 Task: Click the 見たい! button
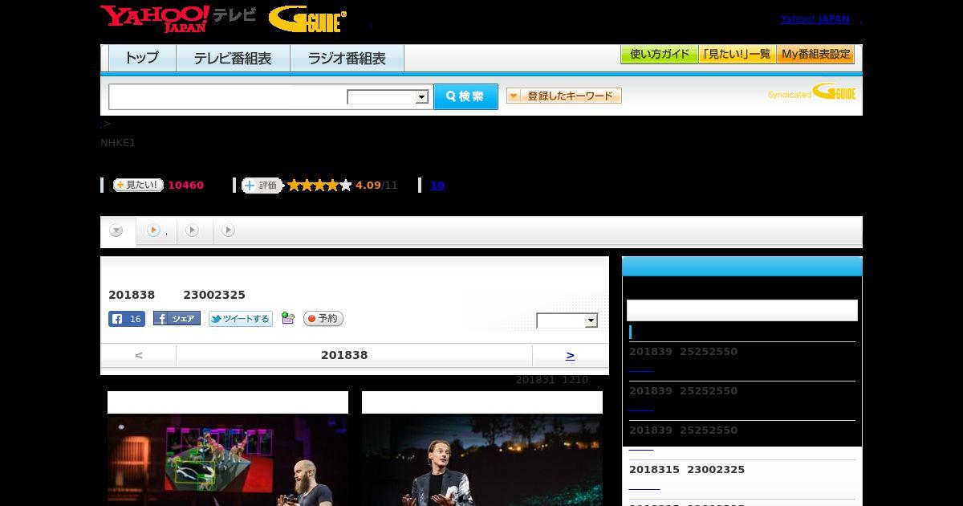138,185
